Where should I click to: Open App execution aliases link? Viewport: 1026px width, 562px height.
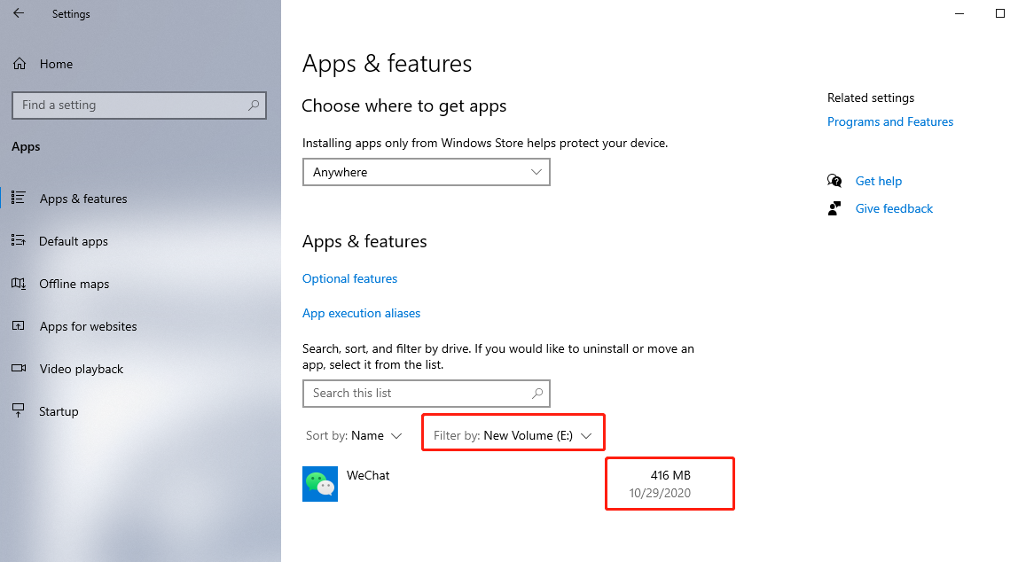[x=361, y=314]
